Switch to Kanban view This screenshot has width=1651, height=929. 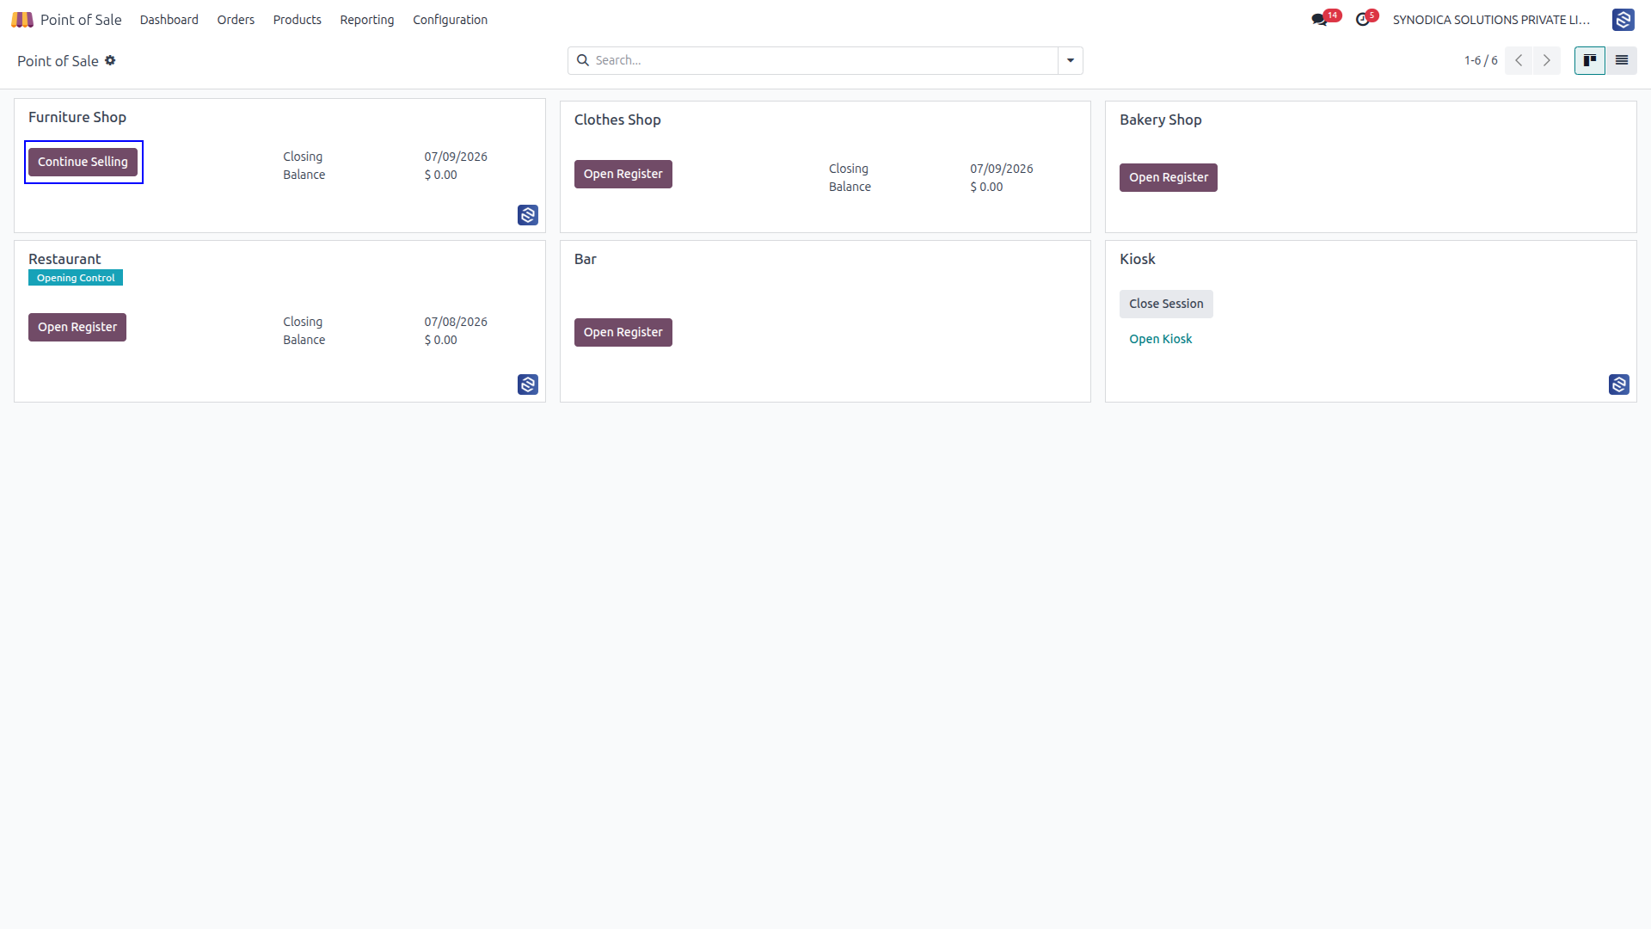(1589, 60)
